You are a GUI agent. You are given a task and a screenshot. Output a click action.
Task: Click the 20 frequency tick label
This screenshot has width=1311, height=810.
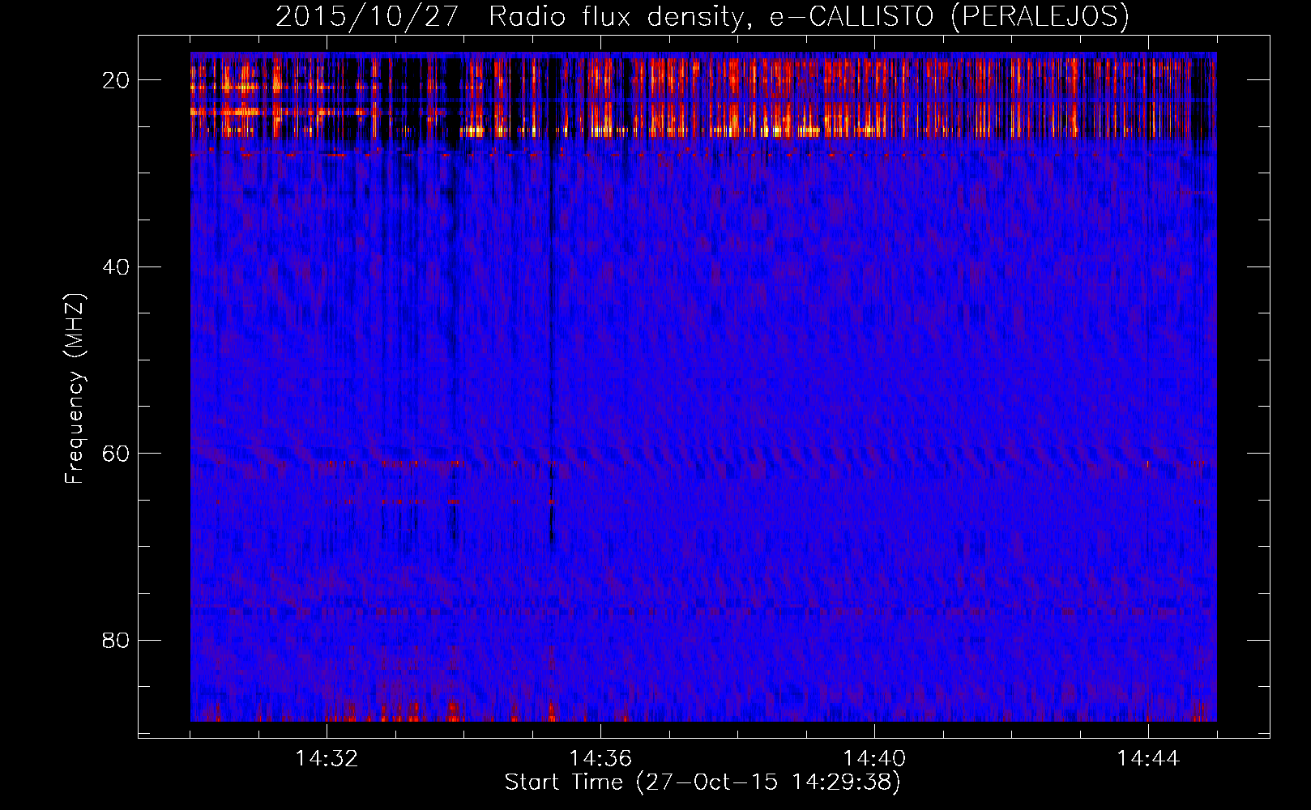click(x=117, y=80)
